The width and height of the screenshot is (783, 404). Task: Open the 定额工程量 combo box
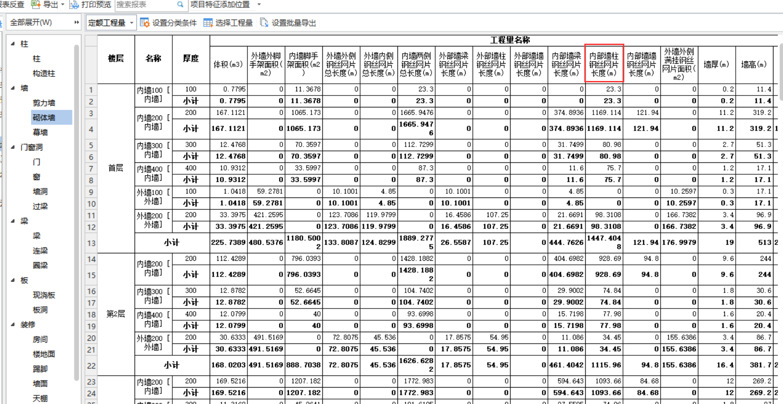coord(111,23)
